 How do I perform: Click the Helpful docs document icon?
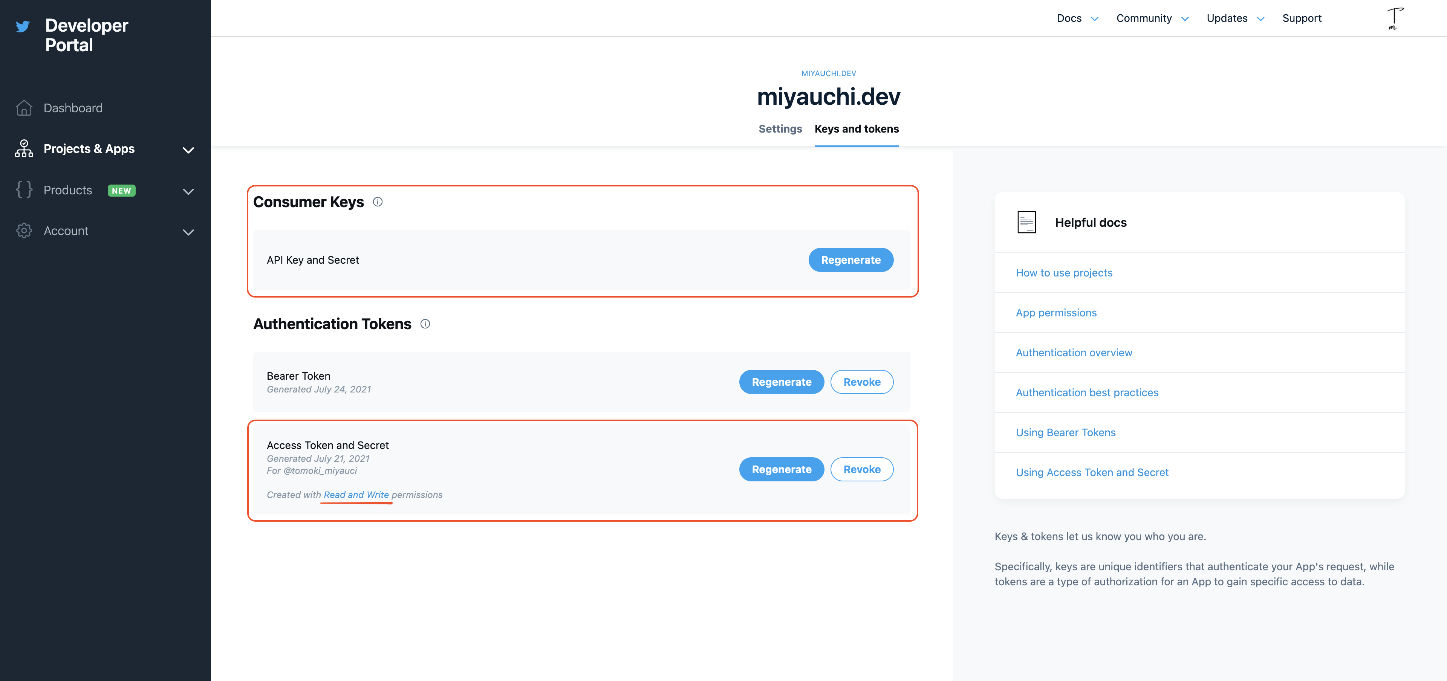pyautogui.click(x=1026, y=222)
